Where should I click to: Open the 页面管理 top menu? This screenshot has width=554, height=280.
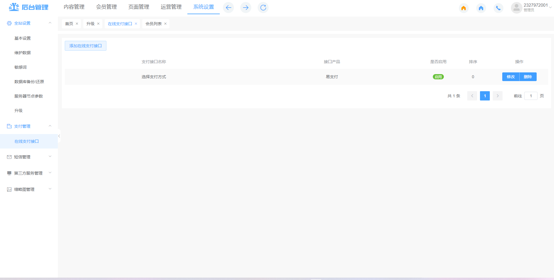tap(139, 7)
